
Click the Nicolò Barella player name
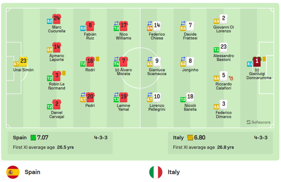click(x=190, y=107)
